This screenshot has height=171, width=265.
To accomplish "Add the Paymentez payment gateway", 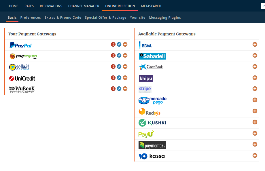I will tap(255, 144).
